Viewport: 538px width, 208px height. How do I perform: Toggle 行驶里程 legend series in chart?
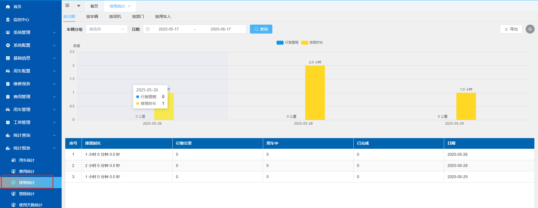click(287, 42)
